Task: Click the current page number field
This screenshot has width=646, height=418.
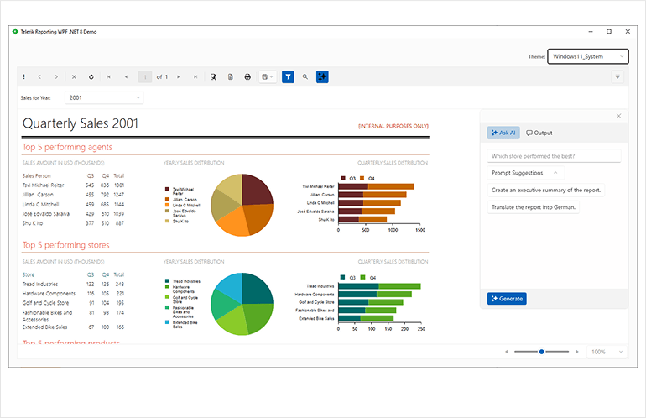Action: [145, 76]
